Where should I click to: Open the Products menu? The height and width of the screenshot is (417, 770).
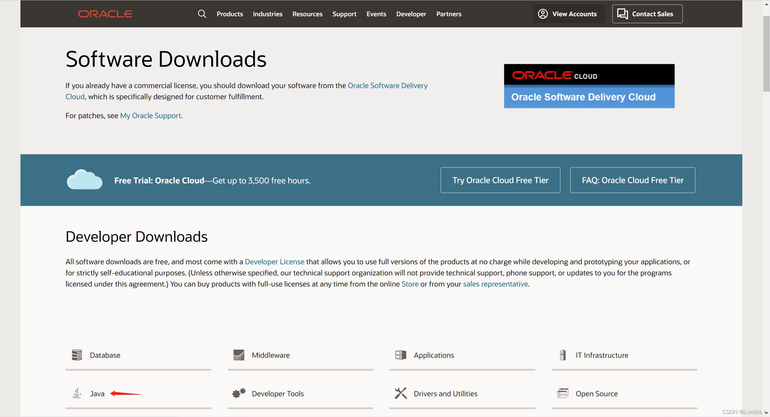click(230, 14)
